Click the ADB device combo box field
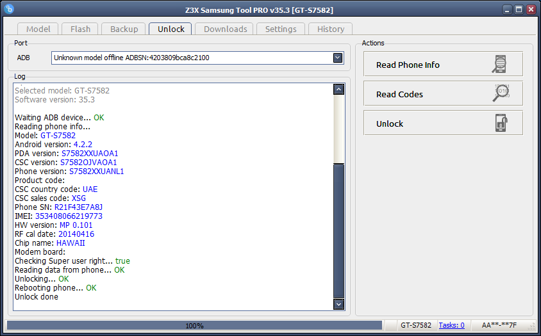 197,58
